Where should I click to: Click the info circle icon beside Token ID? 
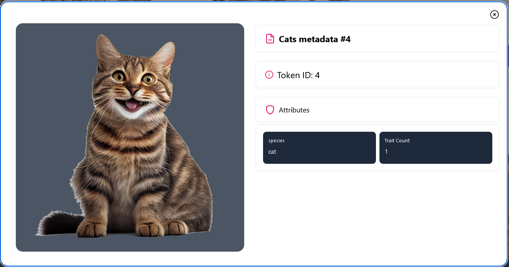click(x=269, y=75)
